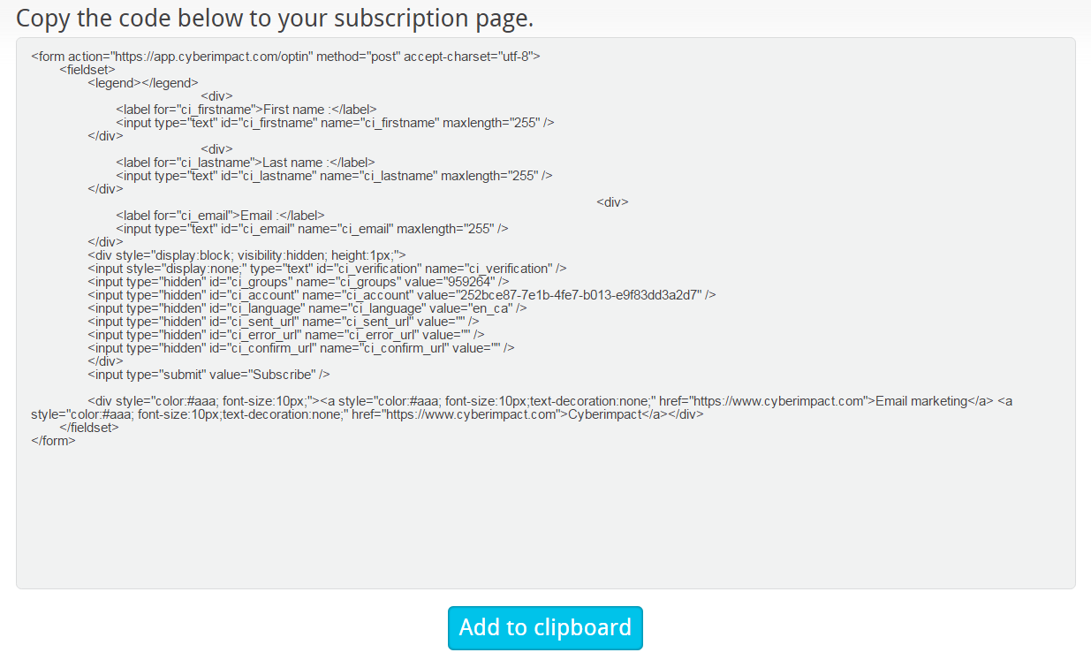Click the form action cyberimpact optin line
This screenshot has height=660, width=1091.
point(285,57)
